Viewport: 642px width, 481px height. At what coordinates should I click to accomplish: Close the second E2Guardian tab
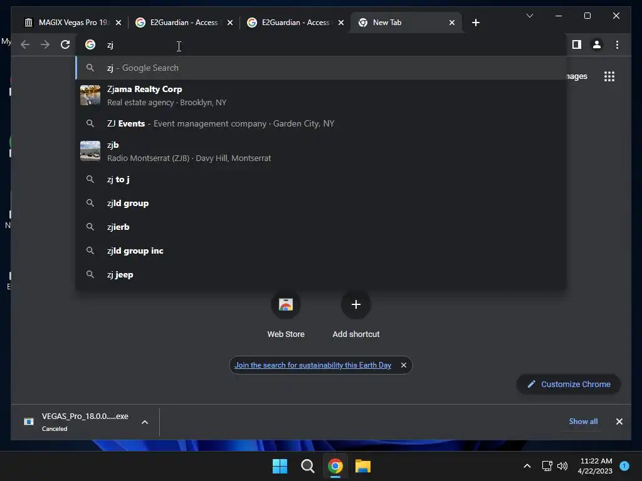click(x=340, y=23)
